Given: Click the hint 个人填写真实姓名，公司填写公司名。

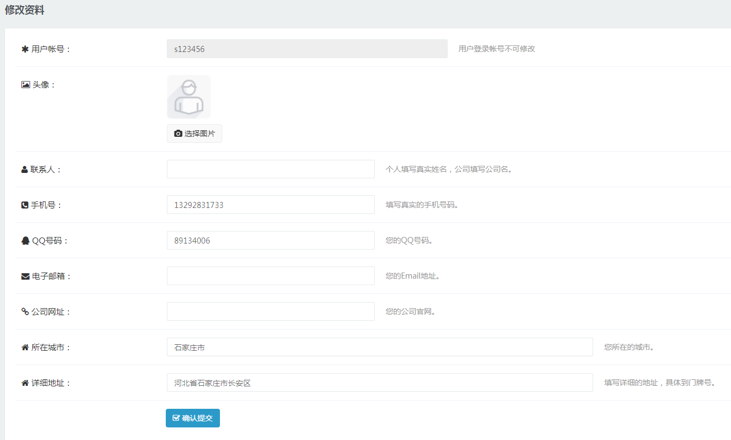Looking at the screenshot, I should coord(449,169).
